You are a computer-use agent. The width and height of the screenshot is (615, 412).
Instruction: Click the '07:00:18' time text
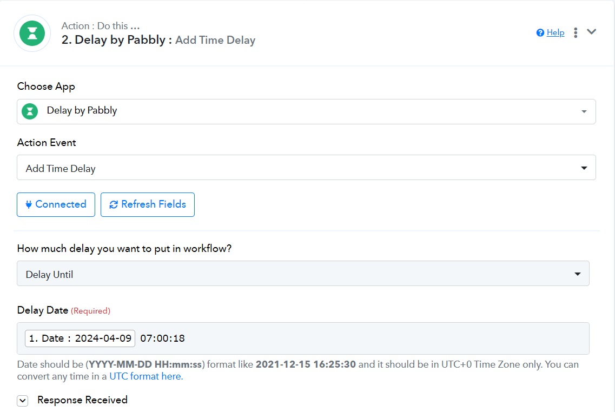tap(162, 338)
